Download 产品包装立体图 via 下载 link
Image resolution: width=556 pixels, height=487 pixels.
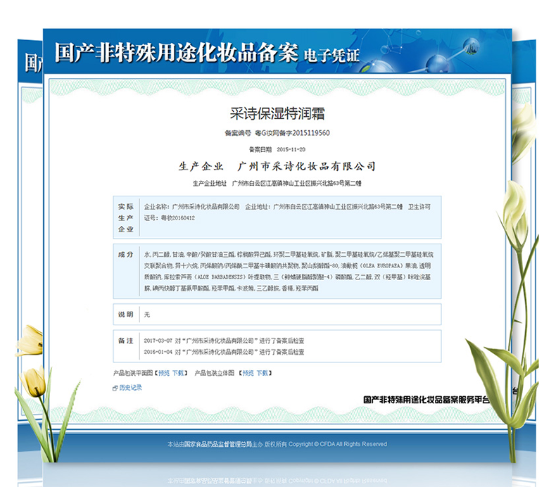(263, 373)
